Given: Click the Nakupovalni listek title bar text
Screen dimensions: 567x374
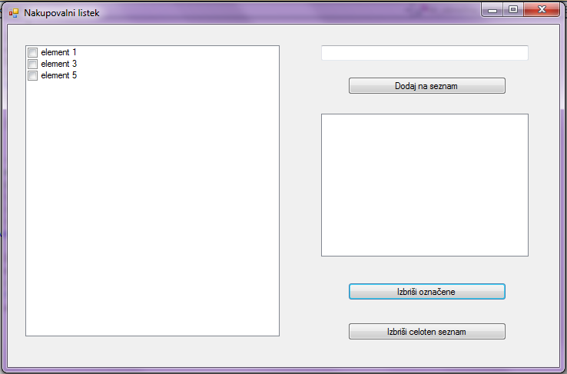Looking at the screenshot, I should (x=61, y=13).
